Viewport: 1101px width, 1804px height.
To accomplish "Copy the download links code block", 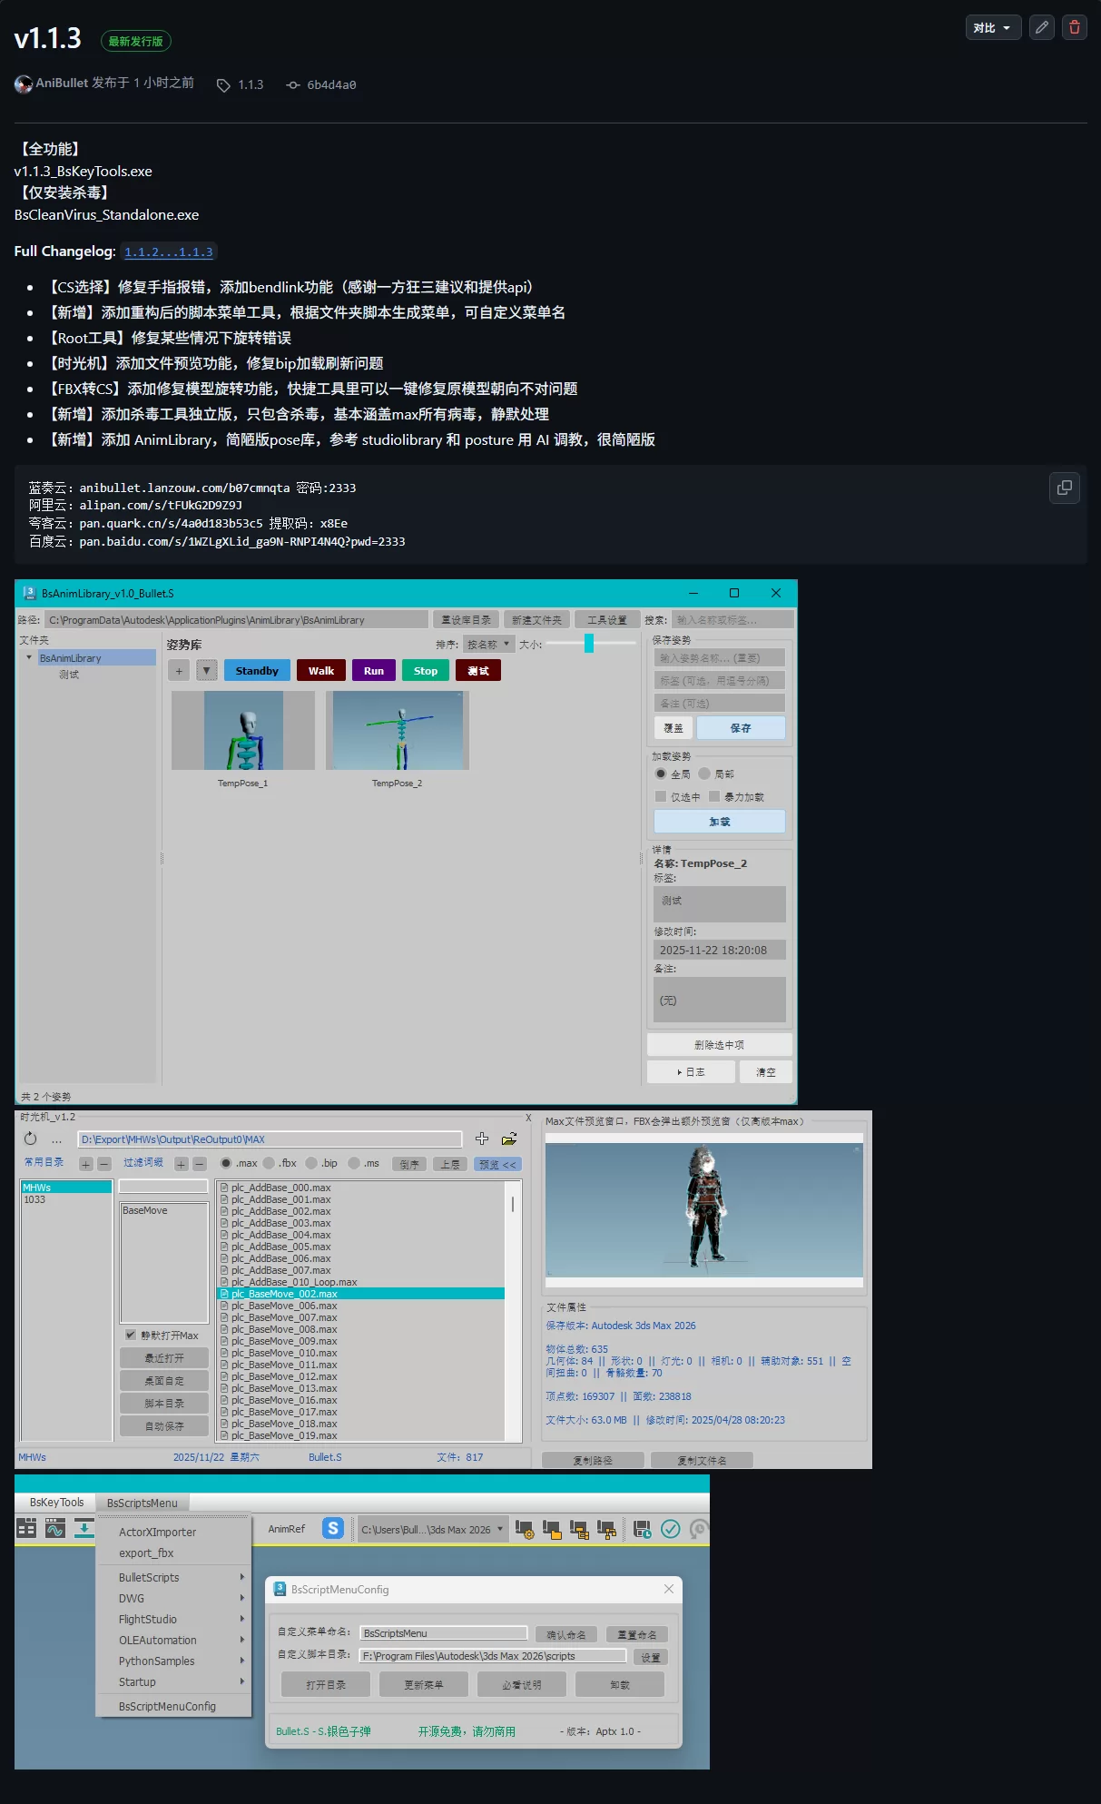I will (x=1065, y=488).
